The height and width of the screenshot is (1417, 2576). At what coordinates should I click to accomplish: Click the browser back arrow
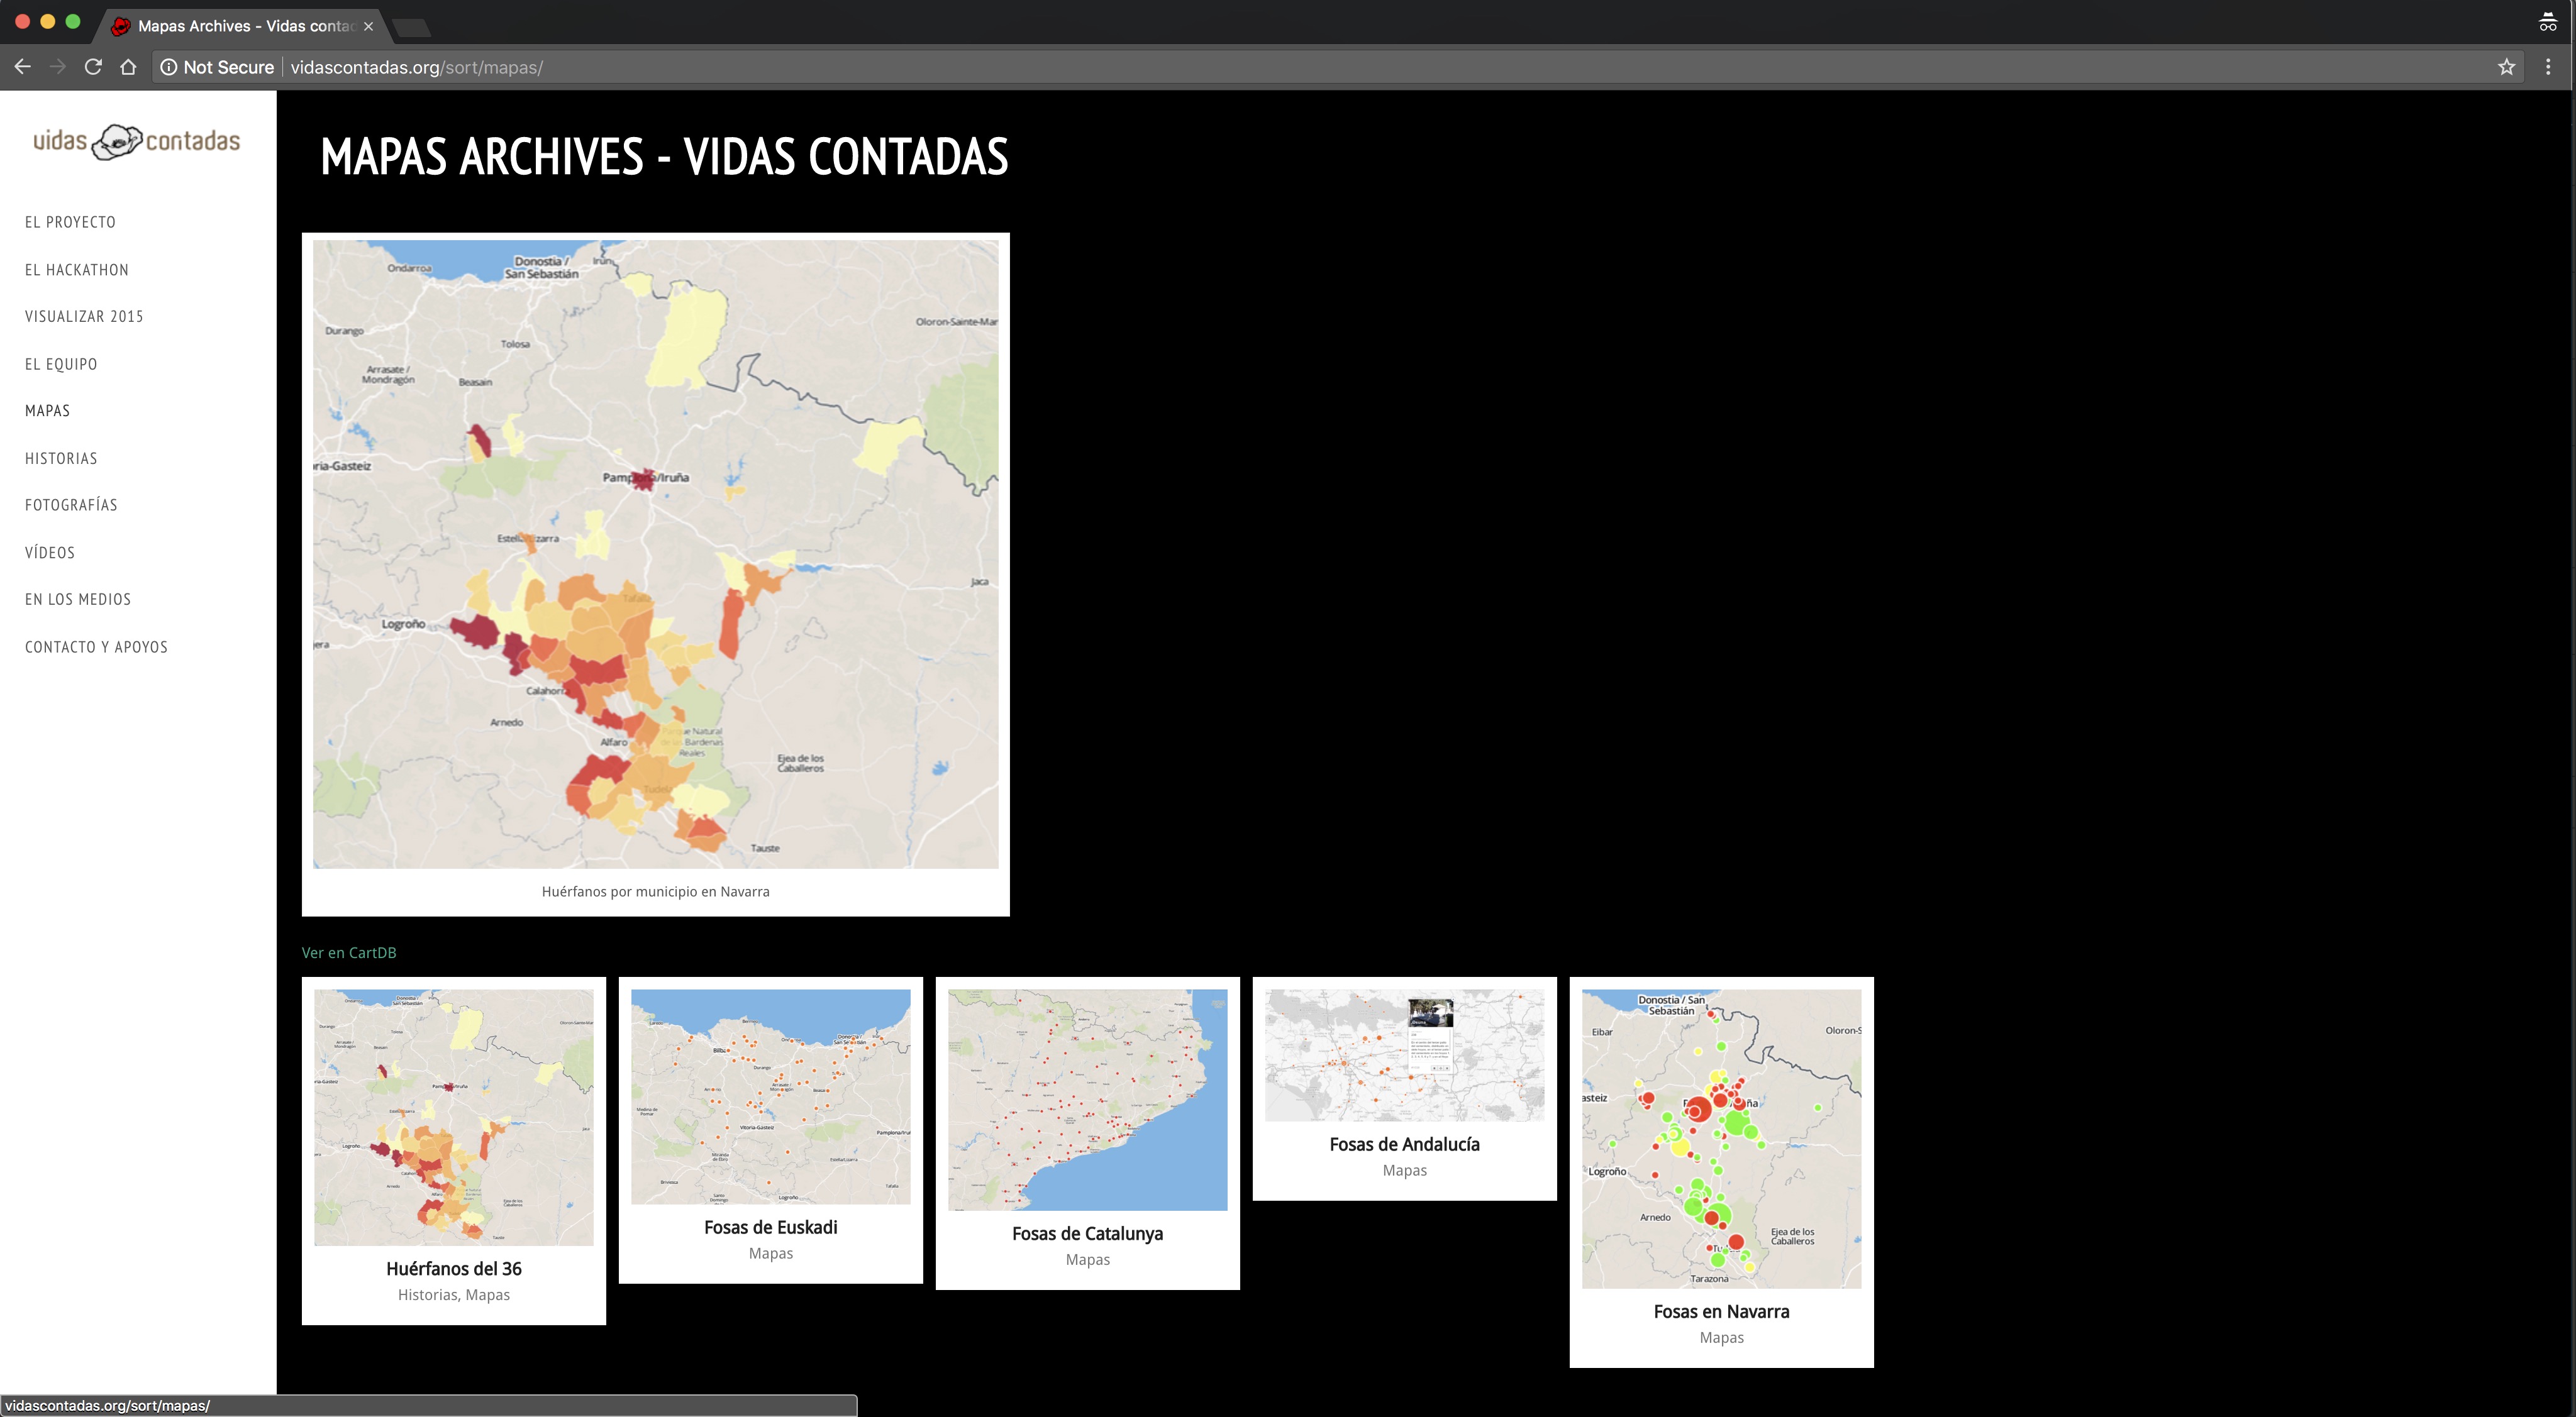pos(23,67)
